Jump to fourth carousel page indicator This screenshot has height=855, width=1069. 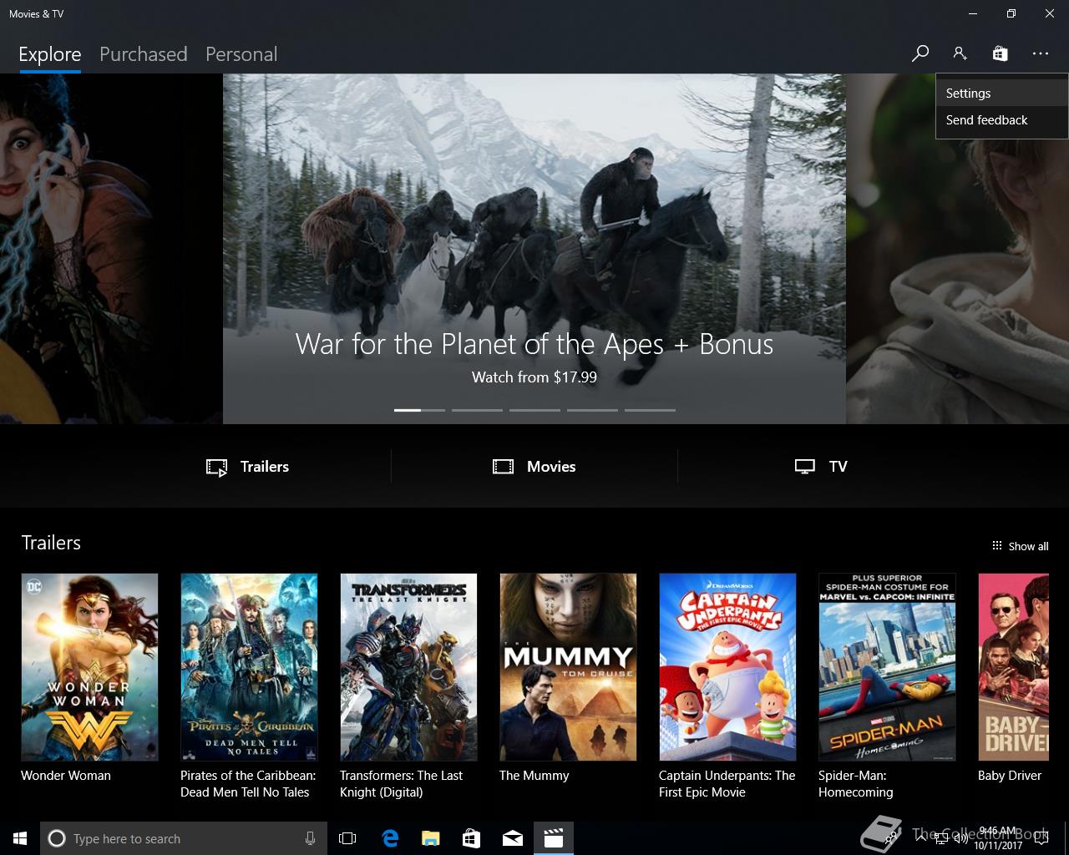point(592,410)
